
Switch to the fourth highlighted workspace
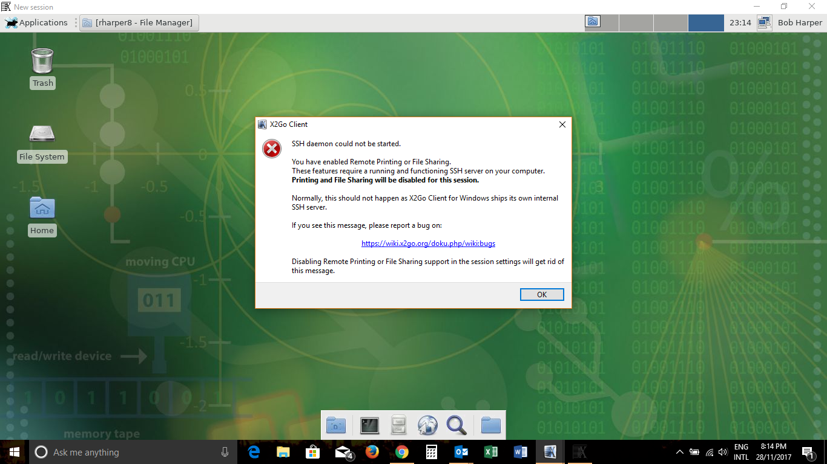706,23
